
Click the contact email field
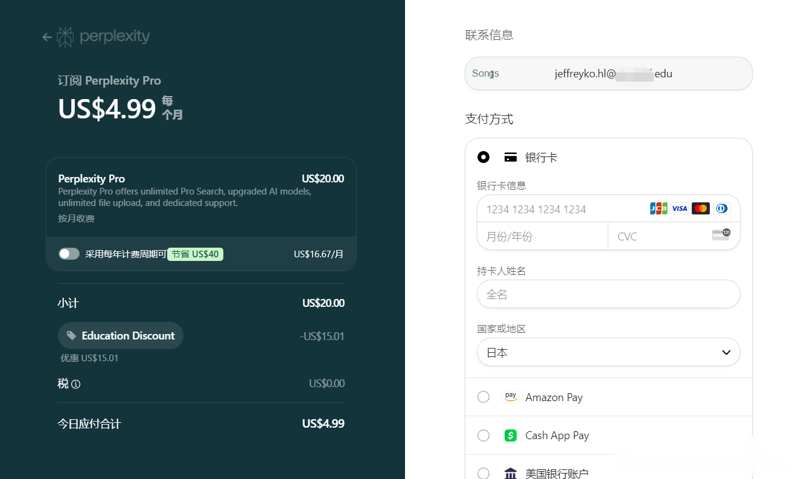click(608, 74)
